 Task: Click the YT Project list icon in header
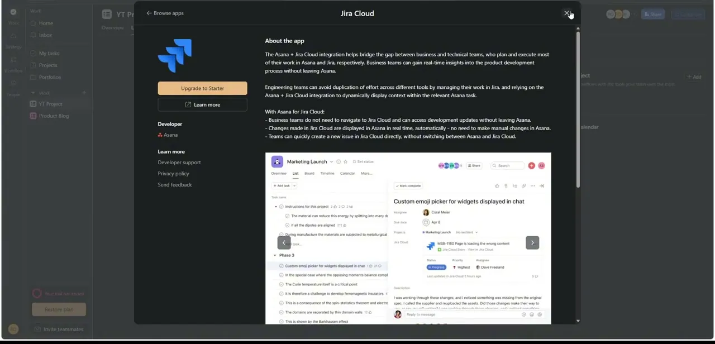pyautogui.click(x=107, y=15)
